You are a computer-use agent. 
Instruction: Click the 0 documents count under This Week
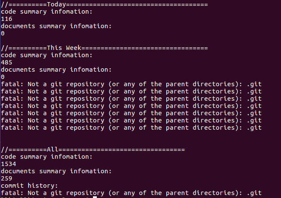tap(3, 77)
